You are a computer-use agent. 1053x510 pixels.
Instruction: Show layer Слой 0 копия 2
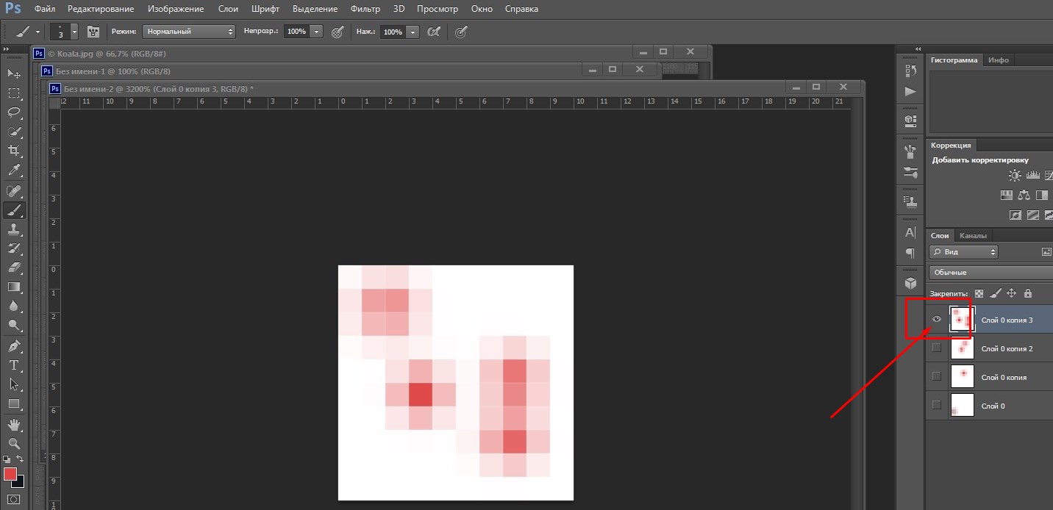coord(936,348)
